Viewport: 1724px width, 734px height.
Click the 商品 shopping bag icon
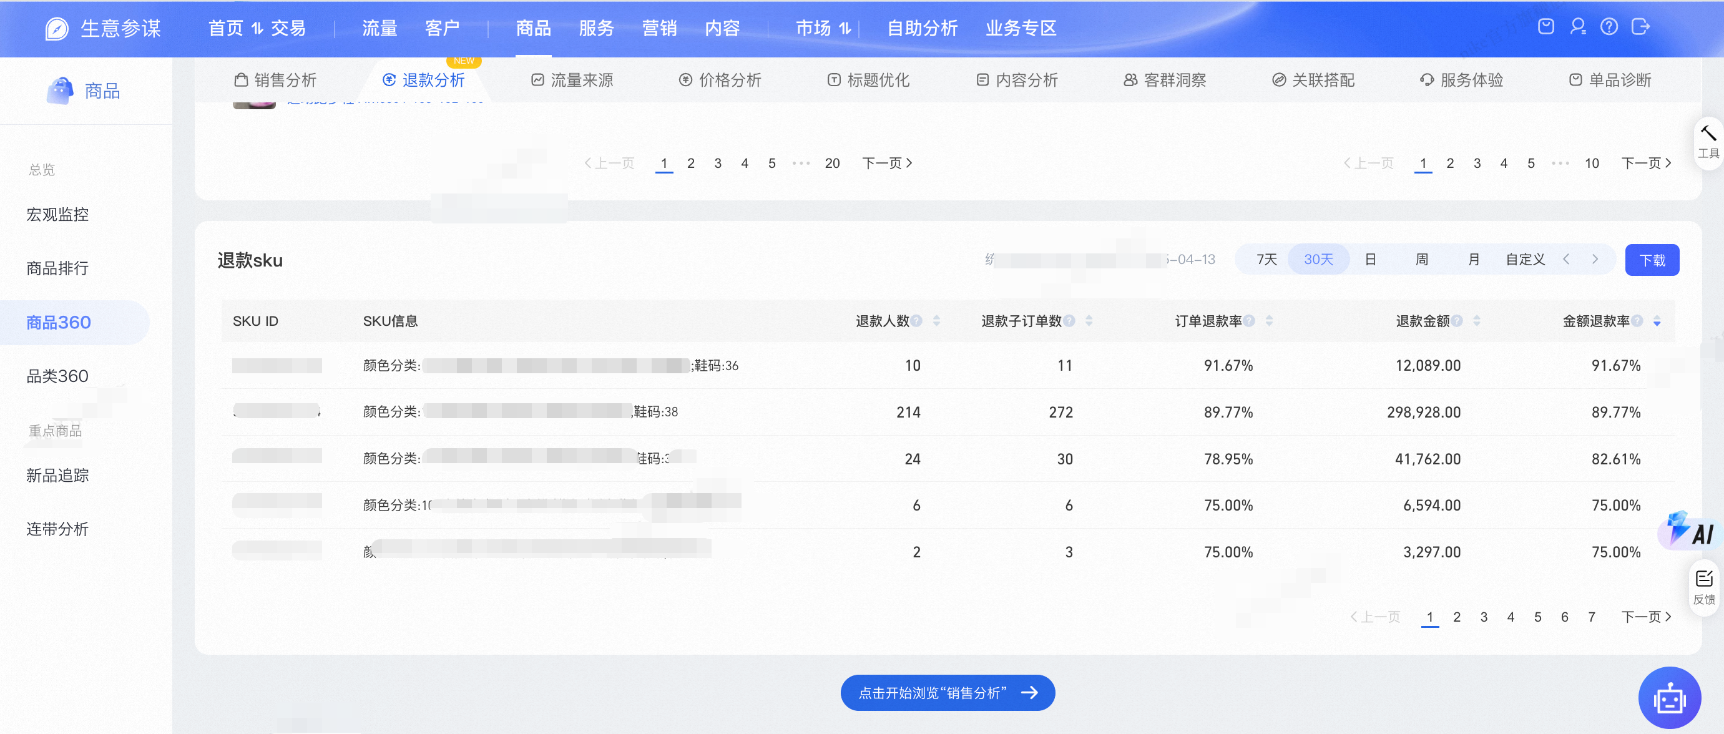59,91
